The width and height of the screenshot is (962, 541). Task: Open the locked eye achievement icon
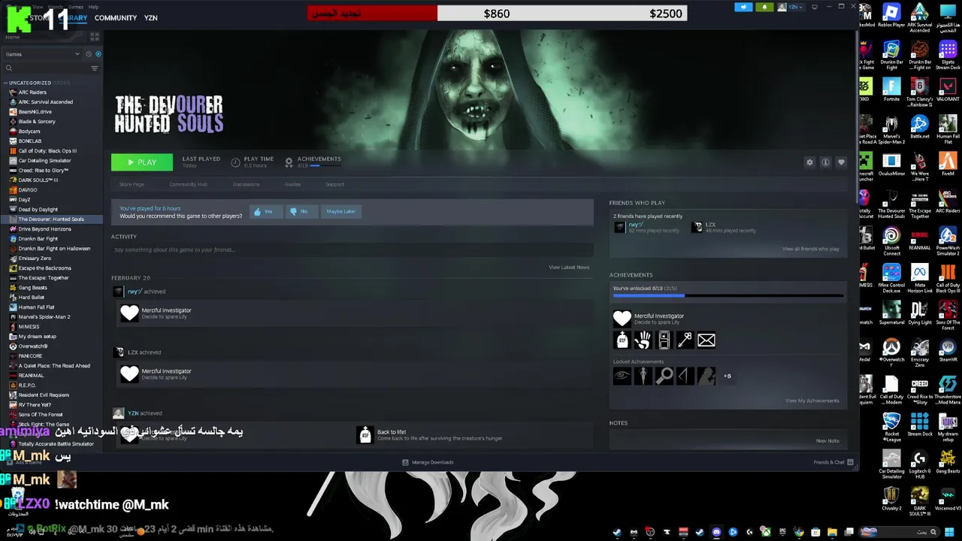click(622, 376)
